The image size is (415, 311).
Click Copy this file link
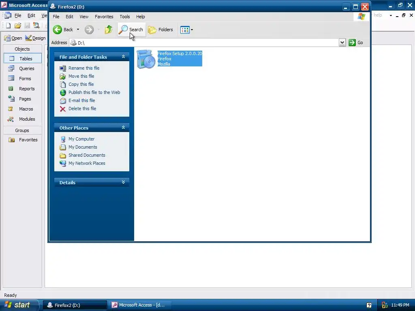pyautogui.click(x=81, y=84)
